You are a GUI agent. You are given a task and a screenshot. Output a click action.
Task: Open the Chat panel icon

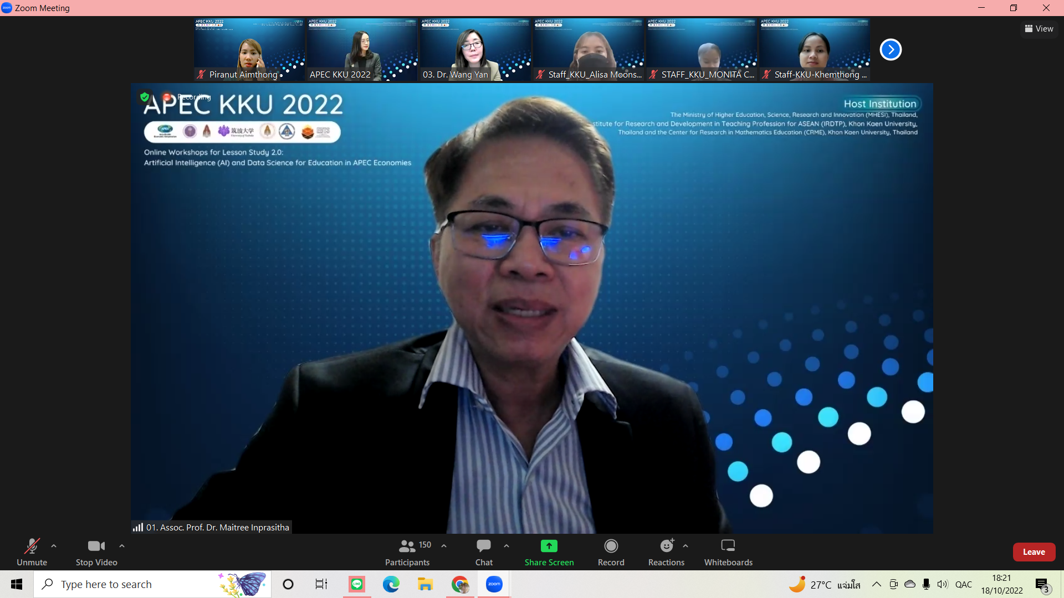pyautogui.click(x=483, y=547)
